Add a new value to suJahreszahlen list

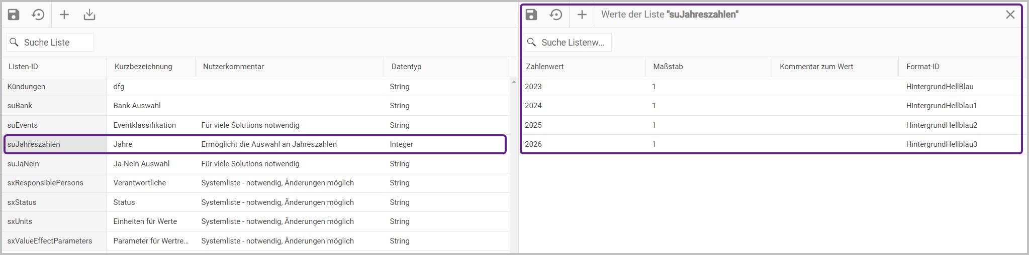point(582,15)
